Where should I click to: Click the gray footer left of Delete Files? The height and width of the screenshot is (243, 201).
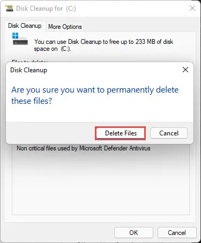click(51, 133)
